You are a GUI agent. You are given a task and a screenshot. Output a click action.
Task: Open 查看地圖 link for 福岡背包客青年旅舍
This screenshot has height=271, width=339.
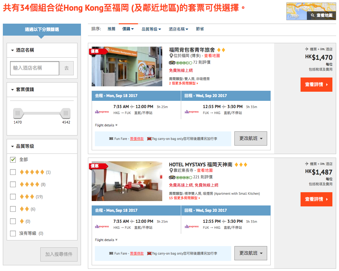212,56
